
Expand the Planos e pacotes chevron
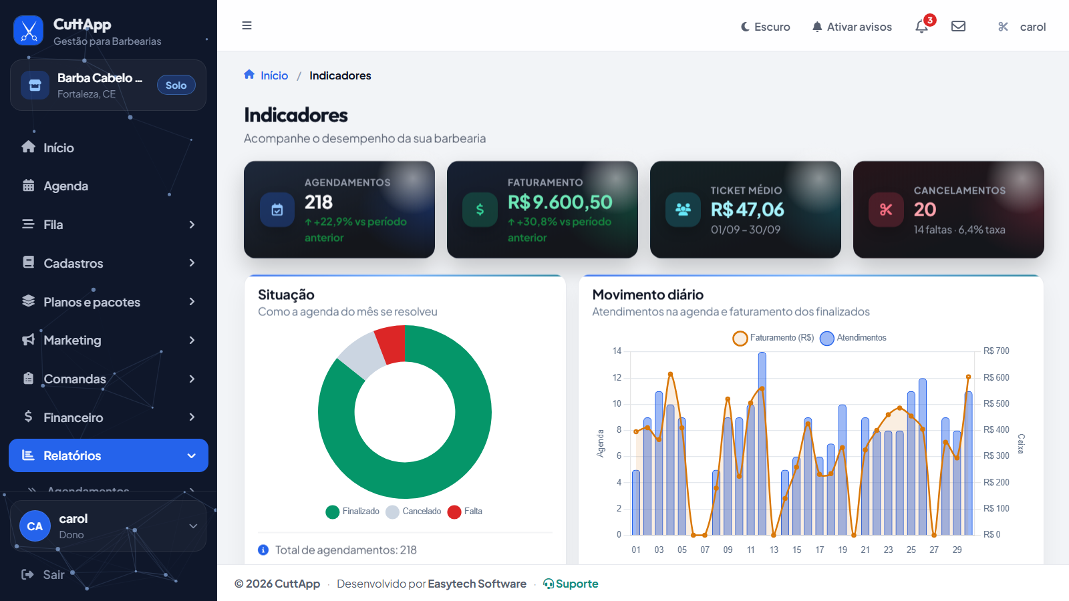pyautogui.click(x=192, y=301)
